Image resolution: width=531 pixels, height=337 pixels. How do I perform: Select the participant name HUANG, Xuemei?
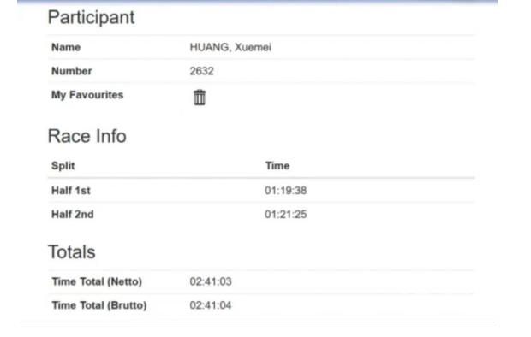[x=230, y=47]
